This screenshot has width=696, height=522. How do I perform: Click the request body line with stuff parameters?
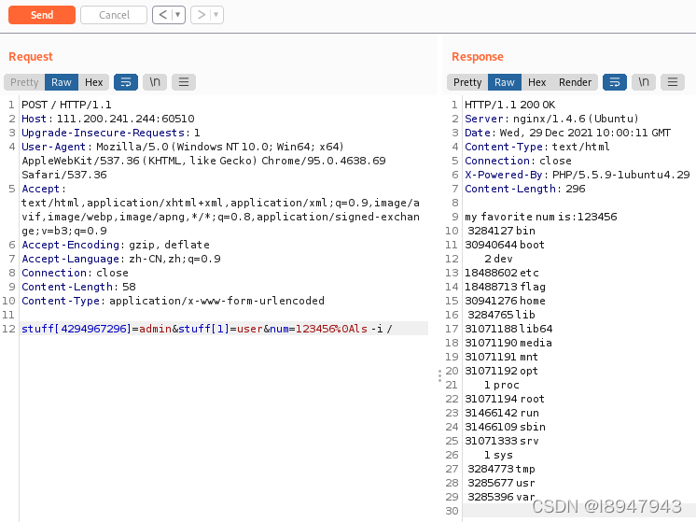coord(207,329)
